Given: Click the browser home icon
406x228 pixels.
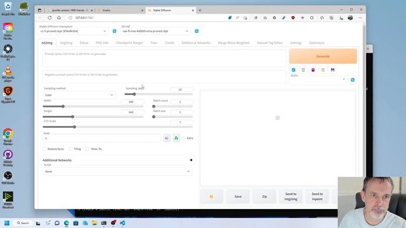Looking at the screenshot, I should [59, 18].
